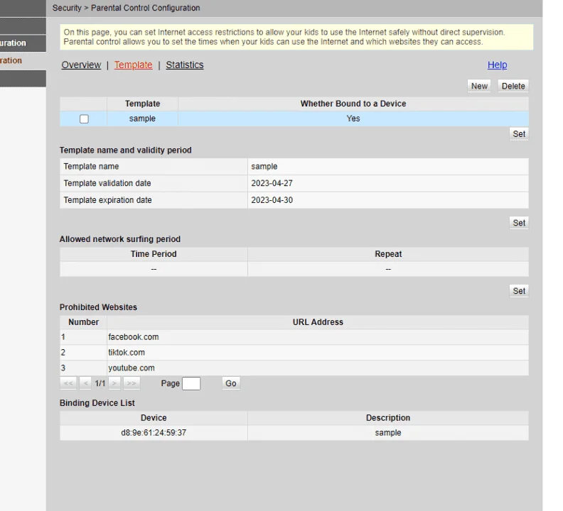Switch to the Statistics tab
Screen dimensions: 563x511
pos(185,65)
